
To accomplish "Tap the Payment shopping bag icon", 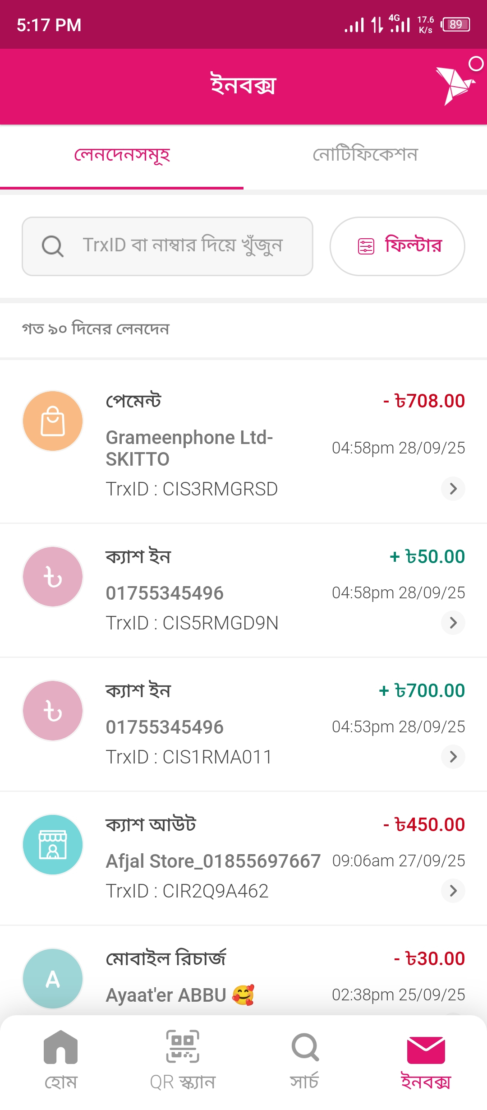I will tap(53, 421).
